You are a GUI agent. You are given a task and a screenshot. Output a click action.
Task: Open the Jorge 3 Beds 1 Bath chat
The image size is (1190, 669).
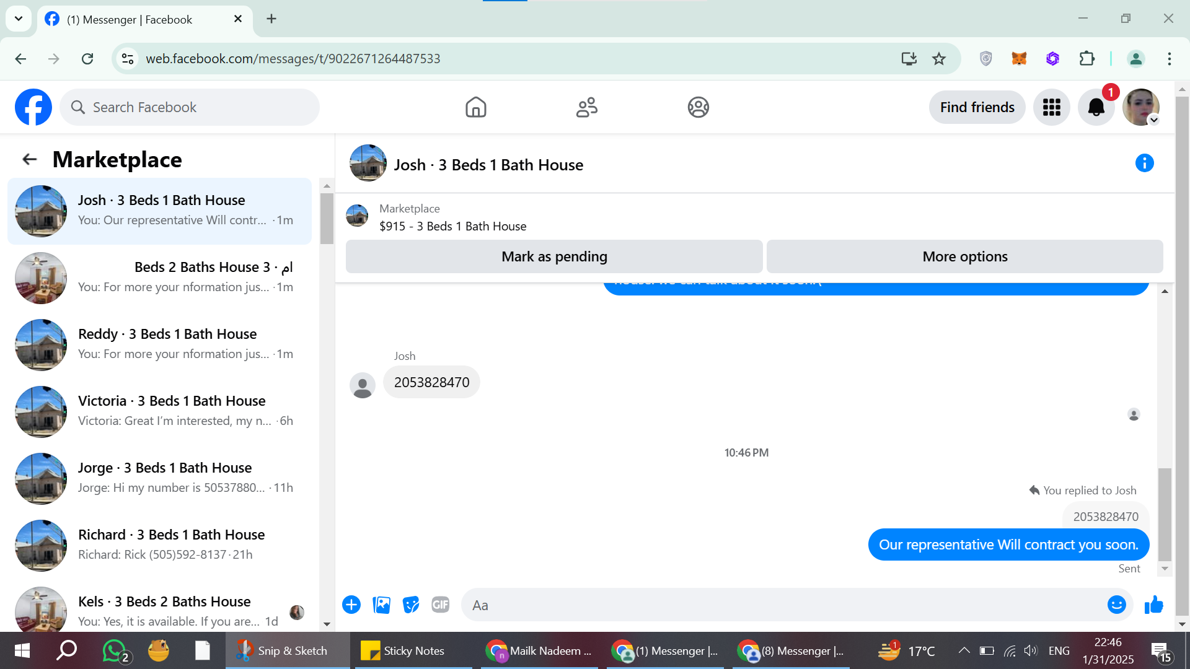click(x=159, y=478)
